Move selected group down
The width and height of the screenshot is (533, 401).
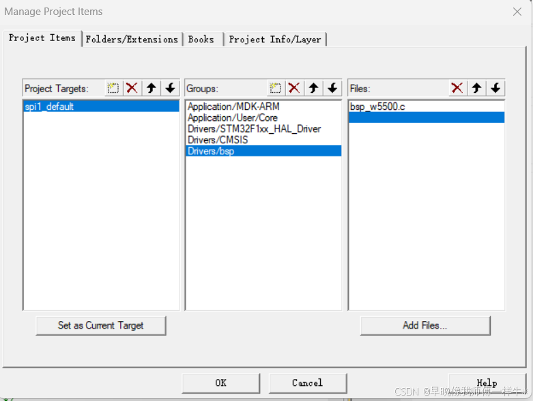click(x=332, y=88)
